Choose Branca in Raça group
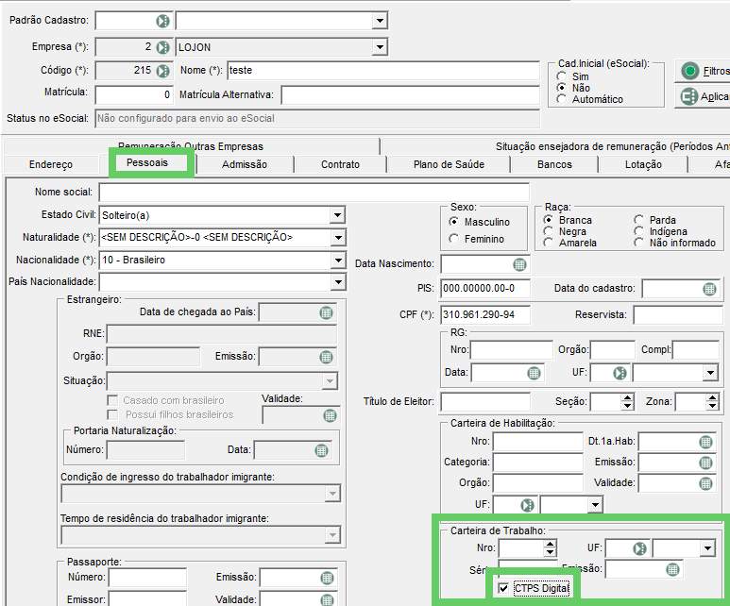 pyautogui.click(x=549, y=220)
